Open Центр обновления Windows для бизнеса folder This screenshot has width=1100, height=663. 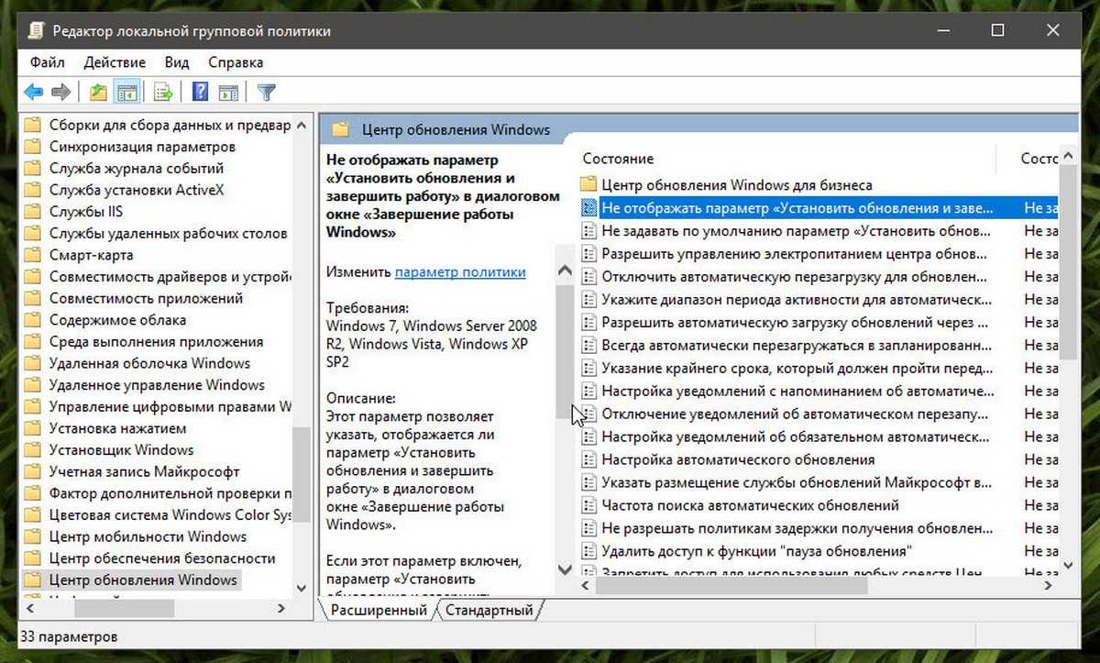click(736, 185)
